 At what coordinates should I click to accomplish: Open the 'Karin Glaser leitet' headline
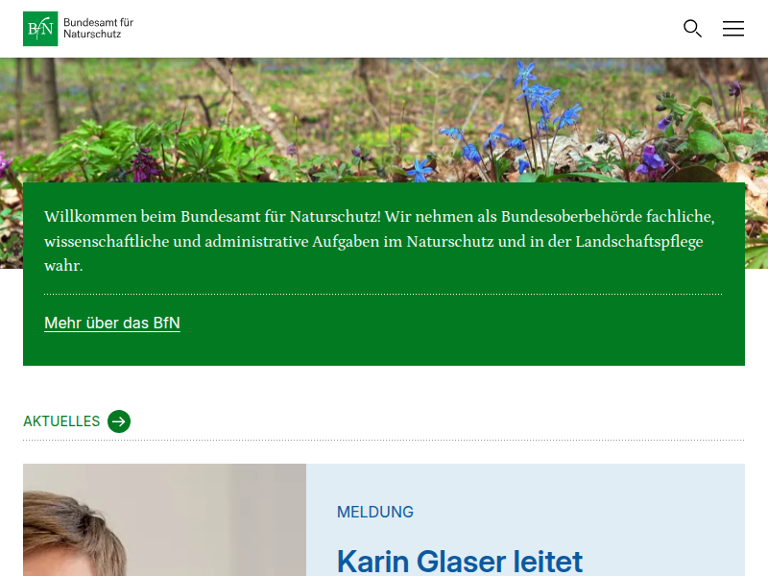click(460, 561)
